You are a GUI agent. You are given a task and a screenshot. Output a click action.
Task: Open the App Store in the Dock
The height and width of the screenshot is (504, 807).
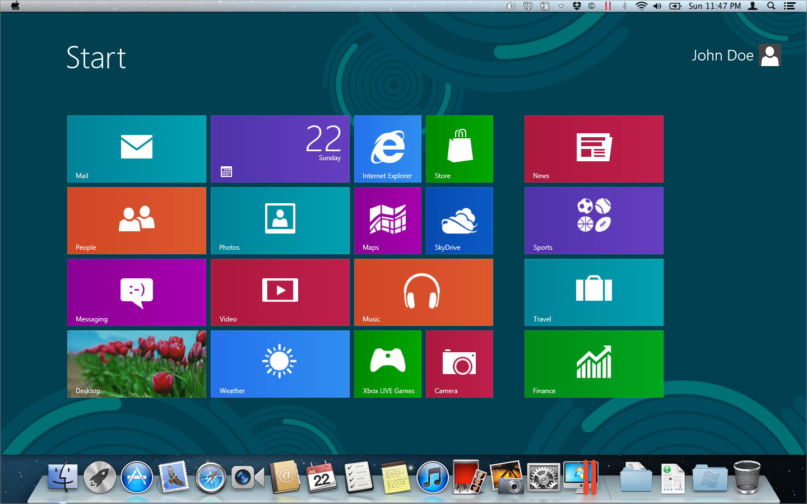click(137, 478)
